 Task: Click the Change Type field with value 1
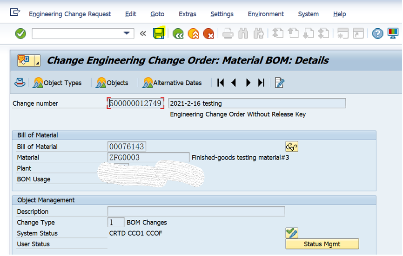pyautogui.click(x=116, y=222)
